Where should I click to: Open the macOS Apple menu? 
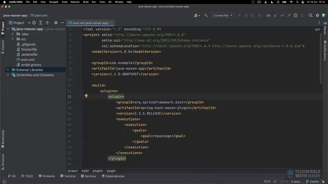click(x=4, y=2)
